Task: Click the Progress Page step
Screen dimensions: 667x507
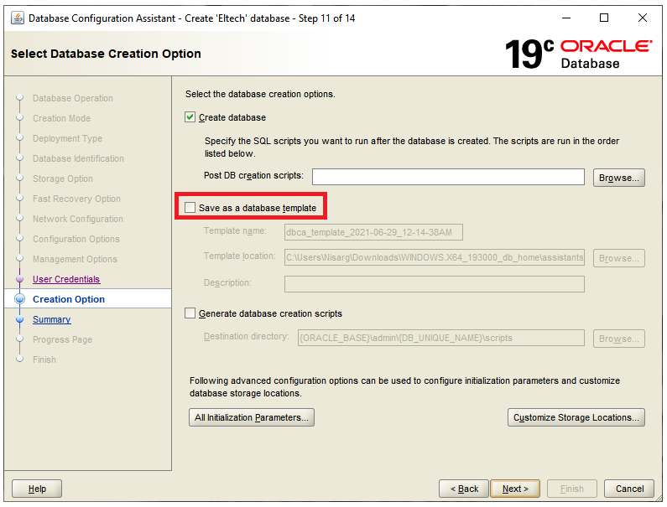Action: pos(63,339)
